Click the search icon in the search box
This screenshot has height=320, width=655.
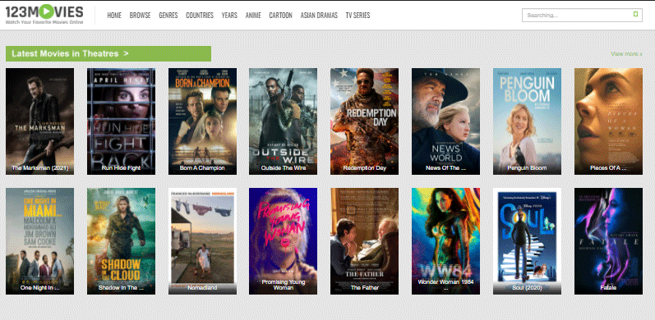pyautogui.click(x=635, y=14)
